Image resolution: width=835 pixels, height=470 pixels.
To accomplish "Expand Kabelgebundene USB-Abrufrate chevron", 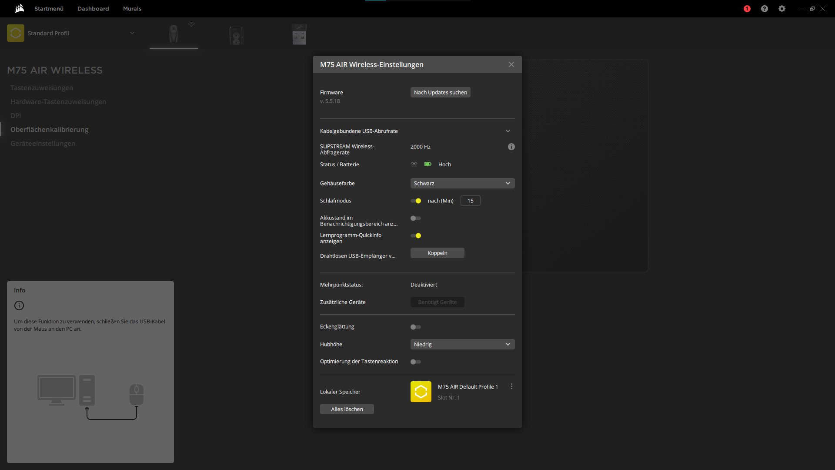I will [508, 131].
